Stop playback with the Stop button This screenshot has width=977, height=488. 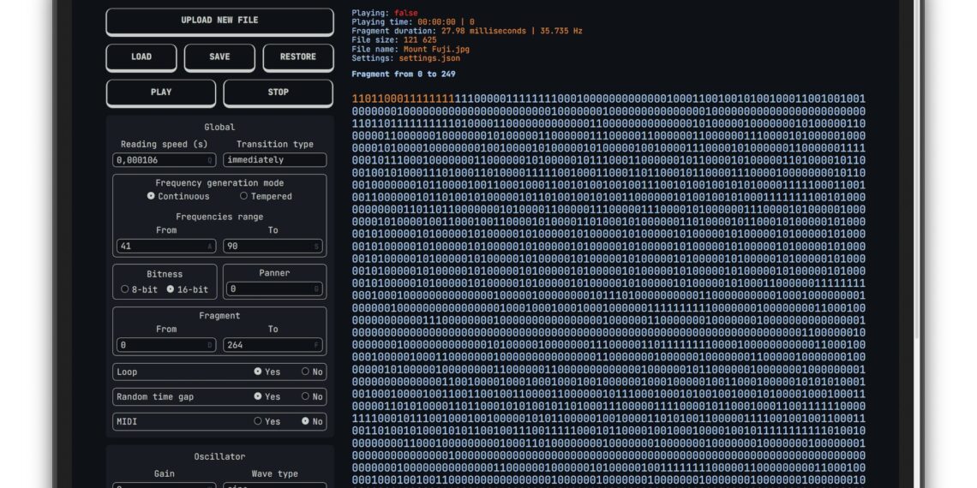[x=278, y=92]
